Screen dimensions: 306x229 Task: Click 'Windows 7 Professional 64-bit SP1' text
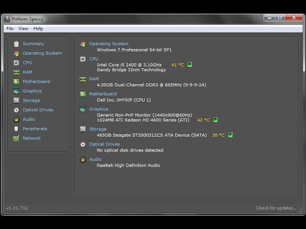click(134, 50)
